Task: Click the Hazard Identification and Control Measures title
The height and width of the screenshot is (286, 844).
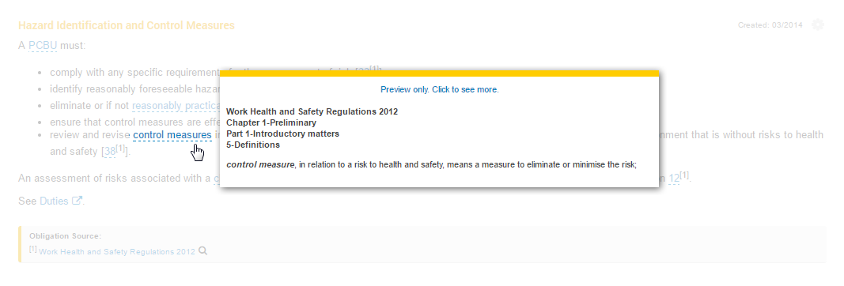Action: (x=127, y=25)
